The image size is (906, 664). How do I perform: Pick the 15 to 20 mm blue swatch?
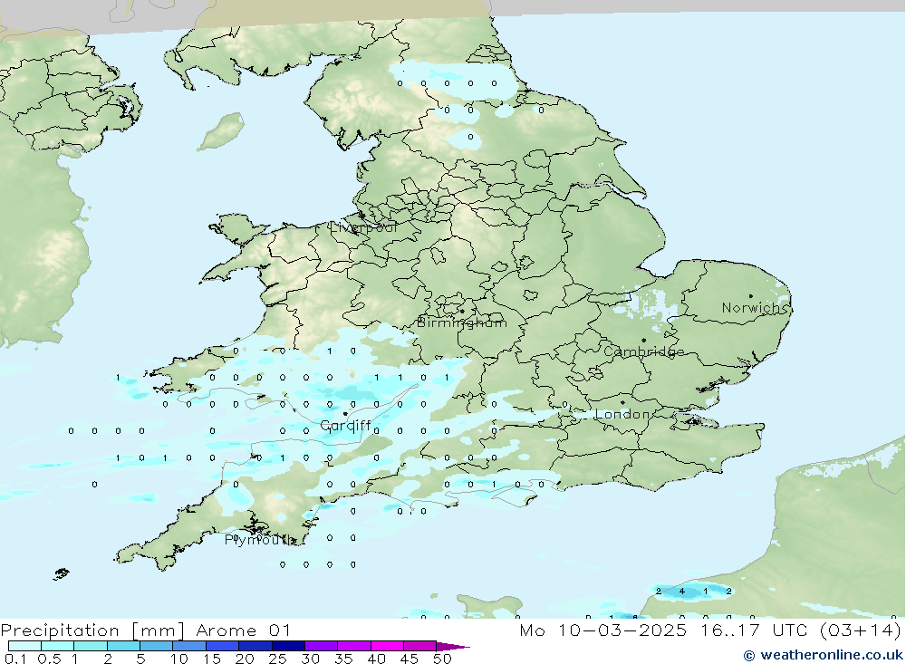click(223, 646)
